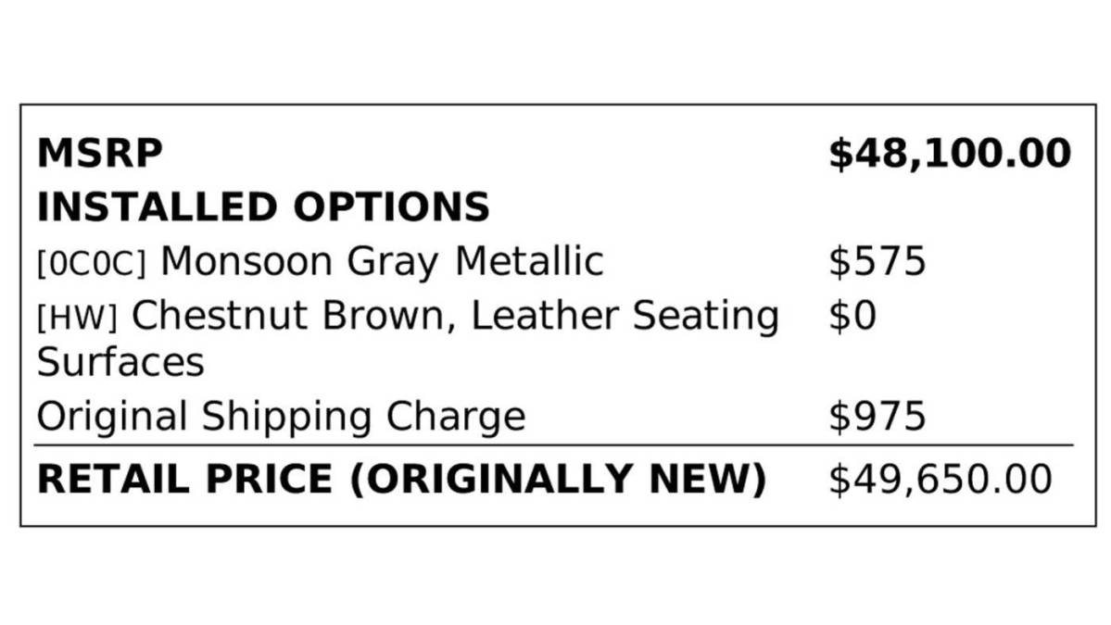
Task: Select the $48,100.00 MSRP amount
Action: (x=950, y=154)
